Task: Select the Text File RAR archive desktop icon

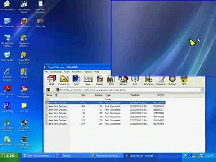Action: coord(40,23)
